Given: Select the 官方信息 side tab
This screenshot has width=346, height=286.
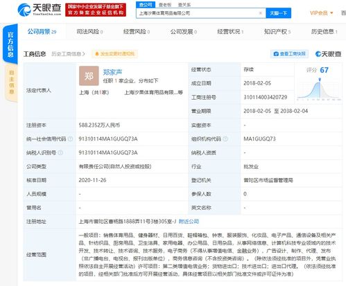Looking at the screenshot, I should pos(10,44).
